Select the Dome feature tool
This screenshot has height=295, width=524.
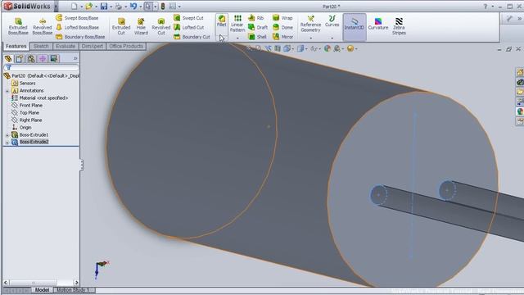[282, 27]
